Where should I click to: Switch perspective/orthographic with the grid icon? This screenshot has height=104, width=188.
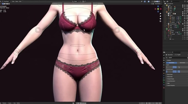tap(160, 21)
